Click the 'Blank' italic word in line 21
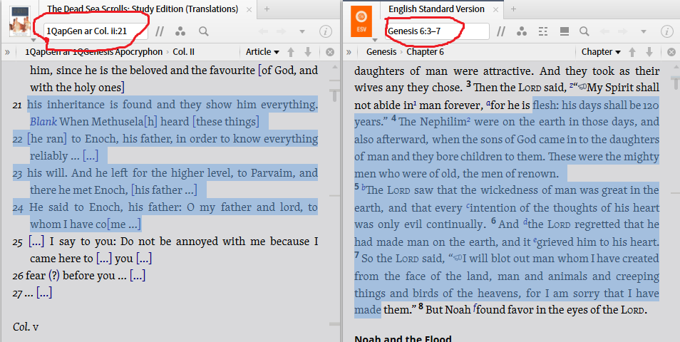Image resolution: width=680 pixels, height=342 pixels. 43,121
